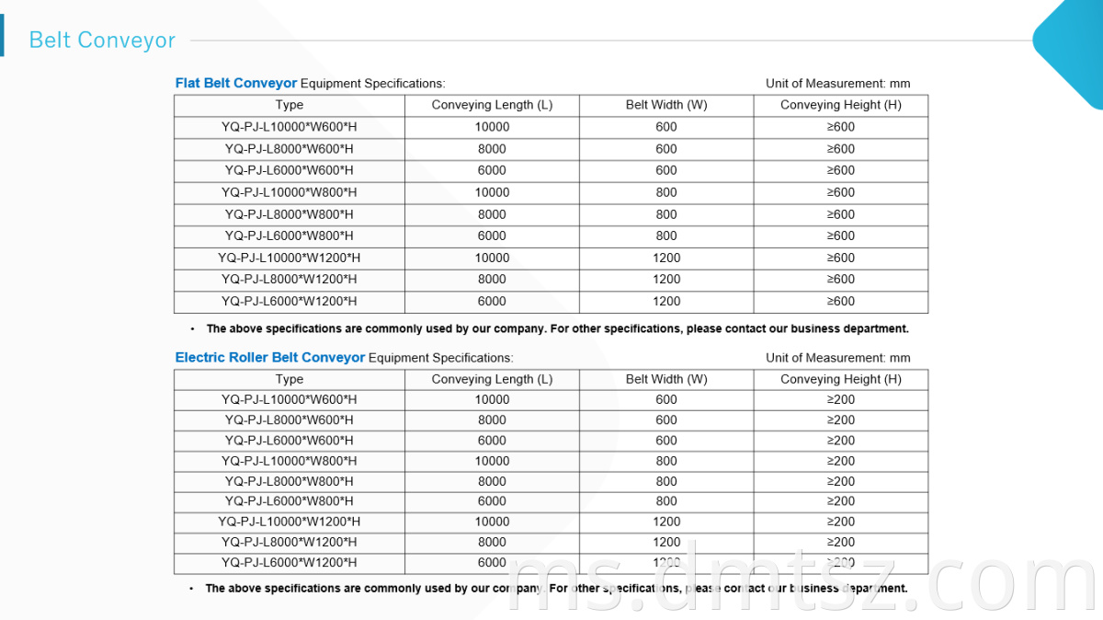Select YQ-PJ-L6000*W600*H in electric roller table
Image resolution: width=1103 pixels, height=620 pixels.
click(290, 441)
